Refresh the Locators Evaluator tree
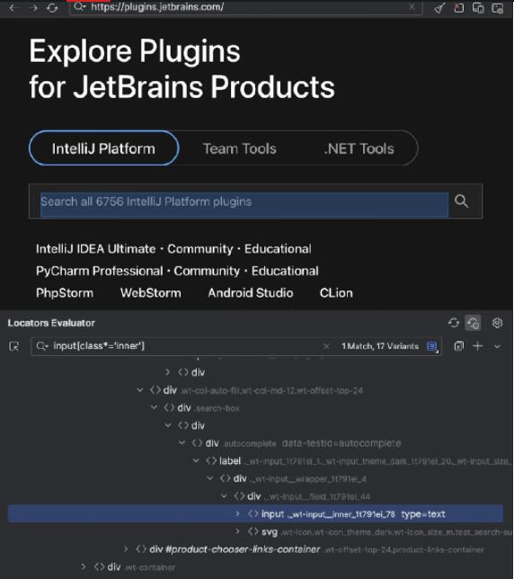The height and width of the screenshot is (579, 514). click(454, 323)
